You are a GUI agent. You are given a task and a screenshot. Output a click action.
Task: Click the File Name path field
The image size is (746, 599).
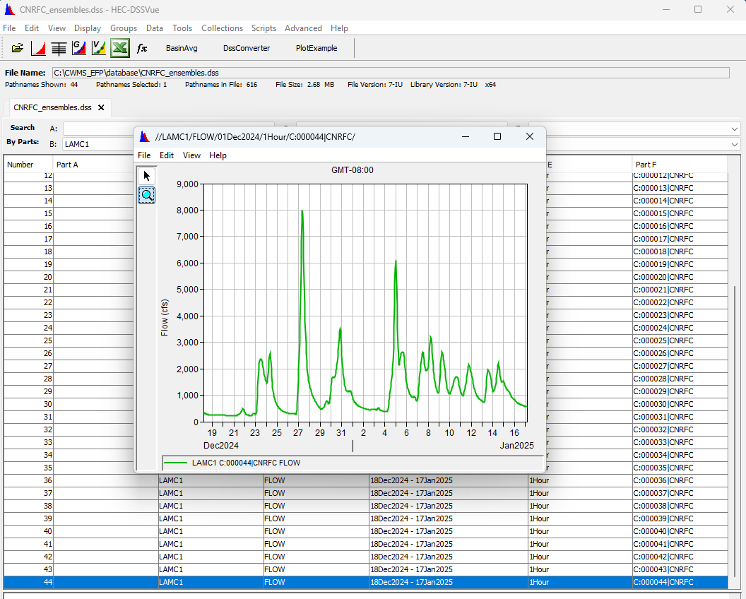[390, 73]
